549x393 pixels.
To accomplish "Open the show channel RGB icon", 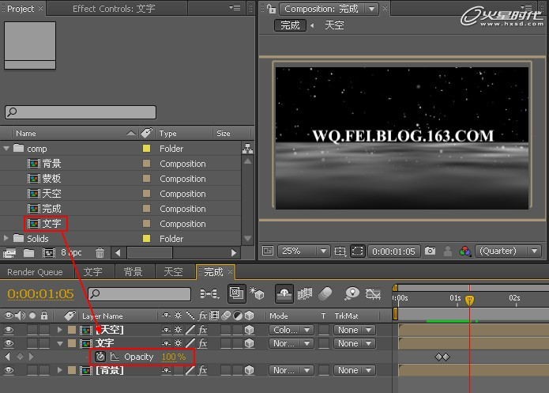I will pyautogui.click(x=465, y=251).
